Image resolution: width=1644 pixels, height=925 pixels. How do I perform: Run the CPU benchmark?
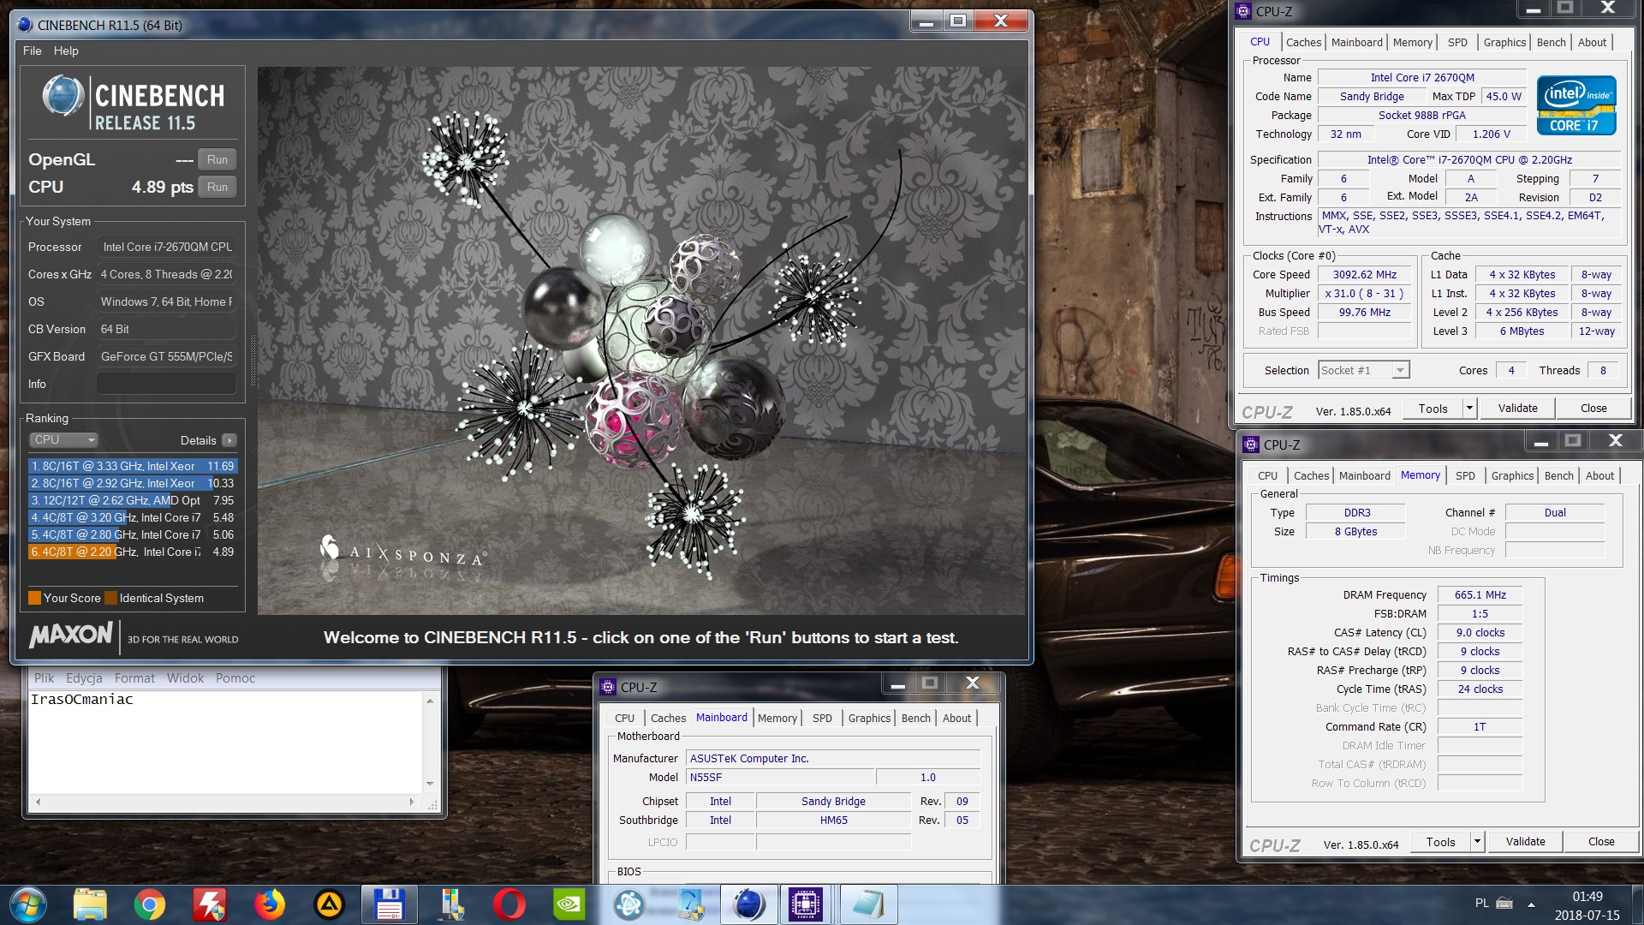pyautogui.click(x=217, y=187)
